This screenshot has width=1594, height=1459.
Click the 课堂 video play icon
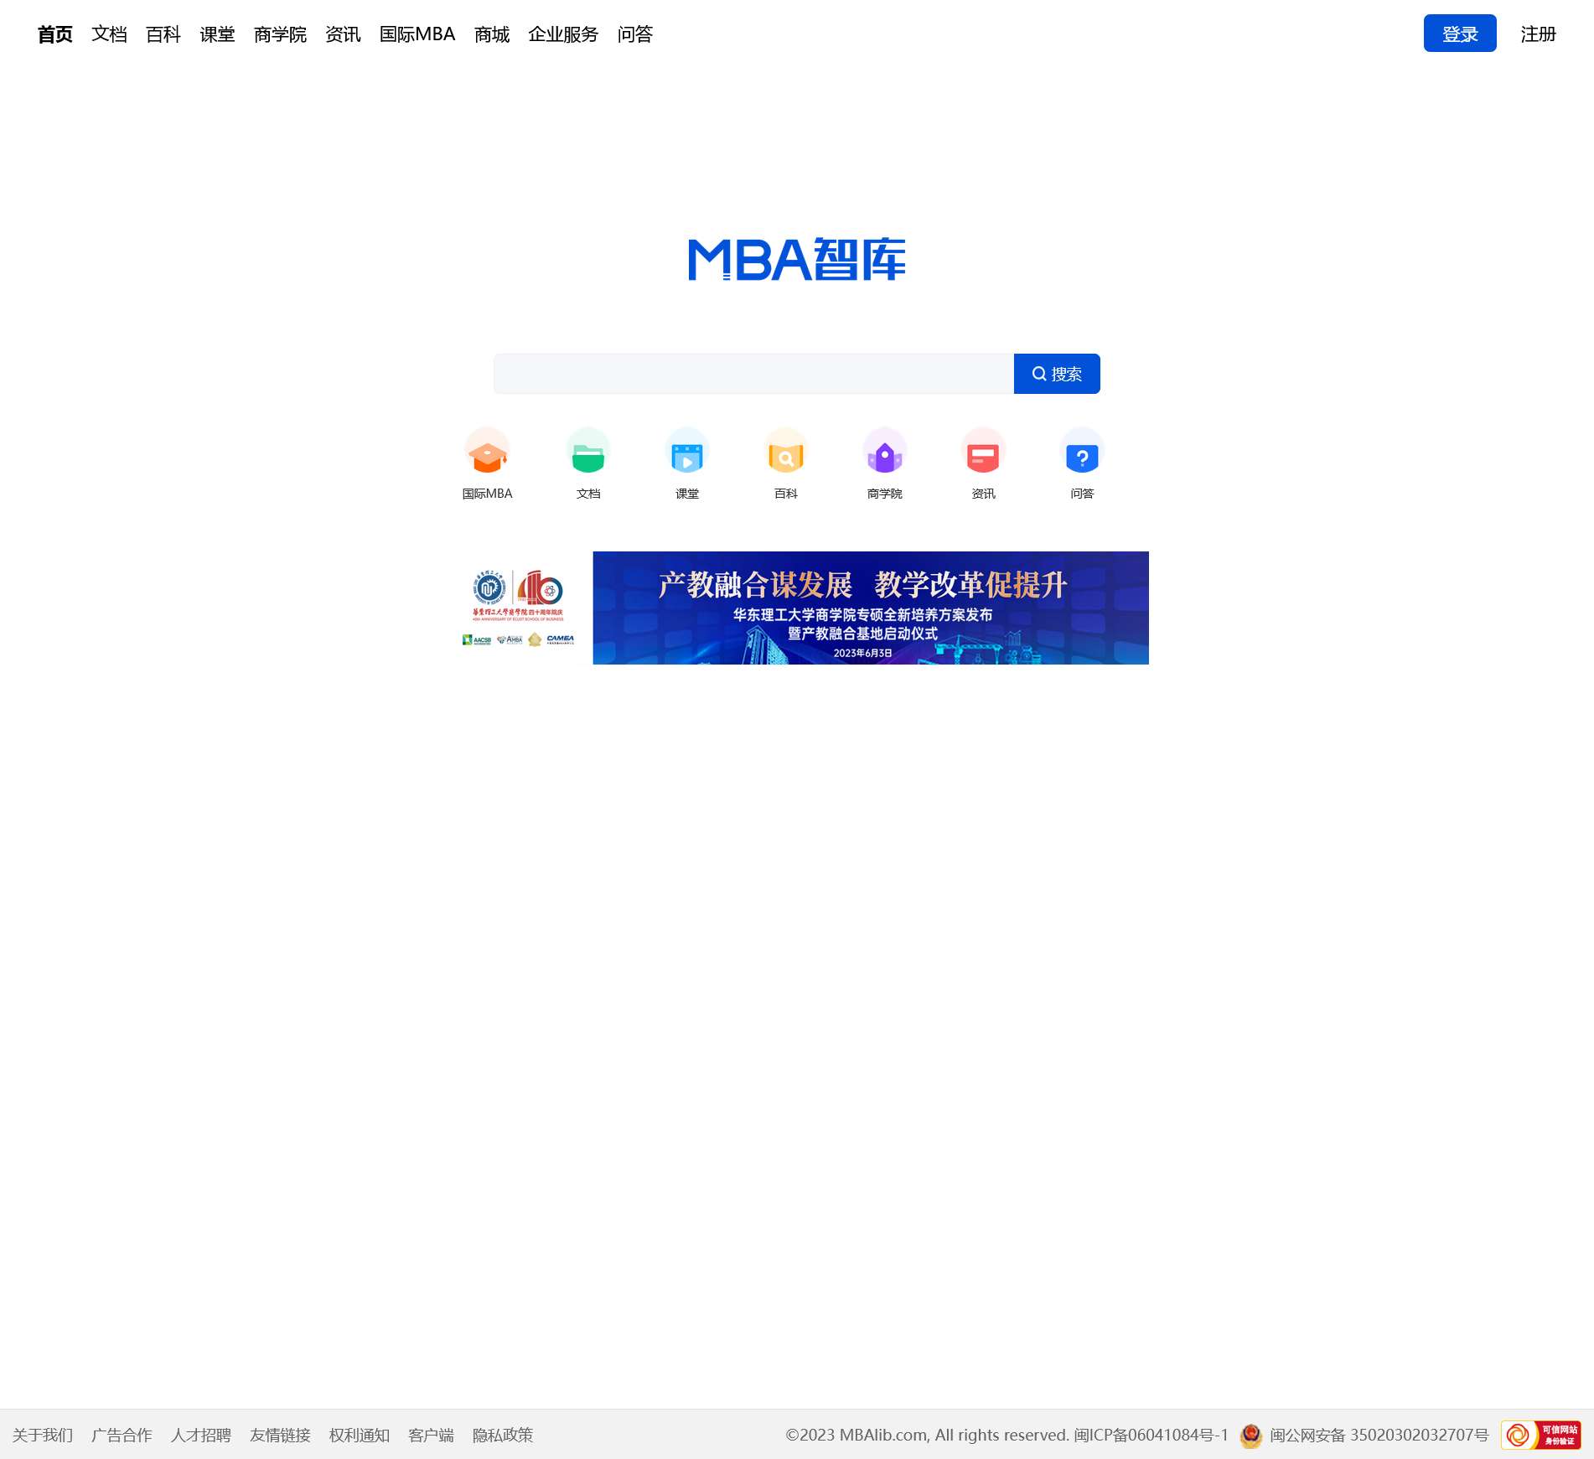(x=686, y=453)
